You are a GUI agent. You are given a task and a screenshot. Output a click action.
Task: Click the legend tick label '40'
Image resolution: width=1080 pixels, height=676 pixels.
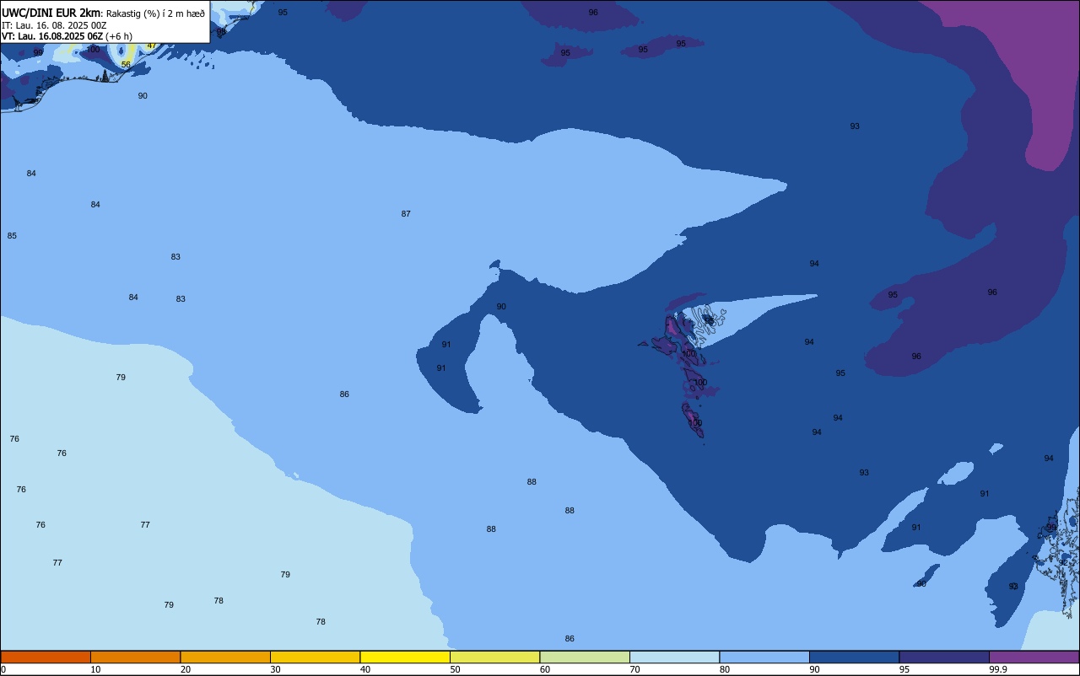(365, 669)
